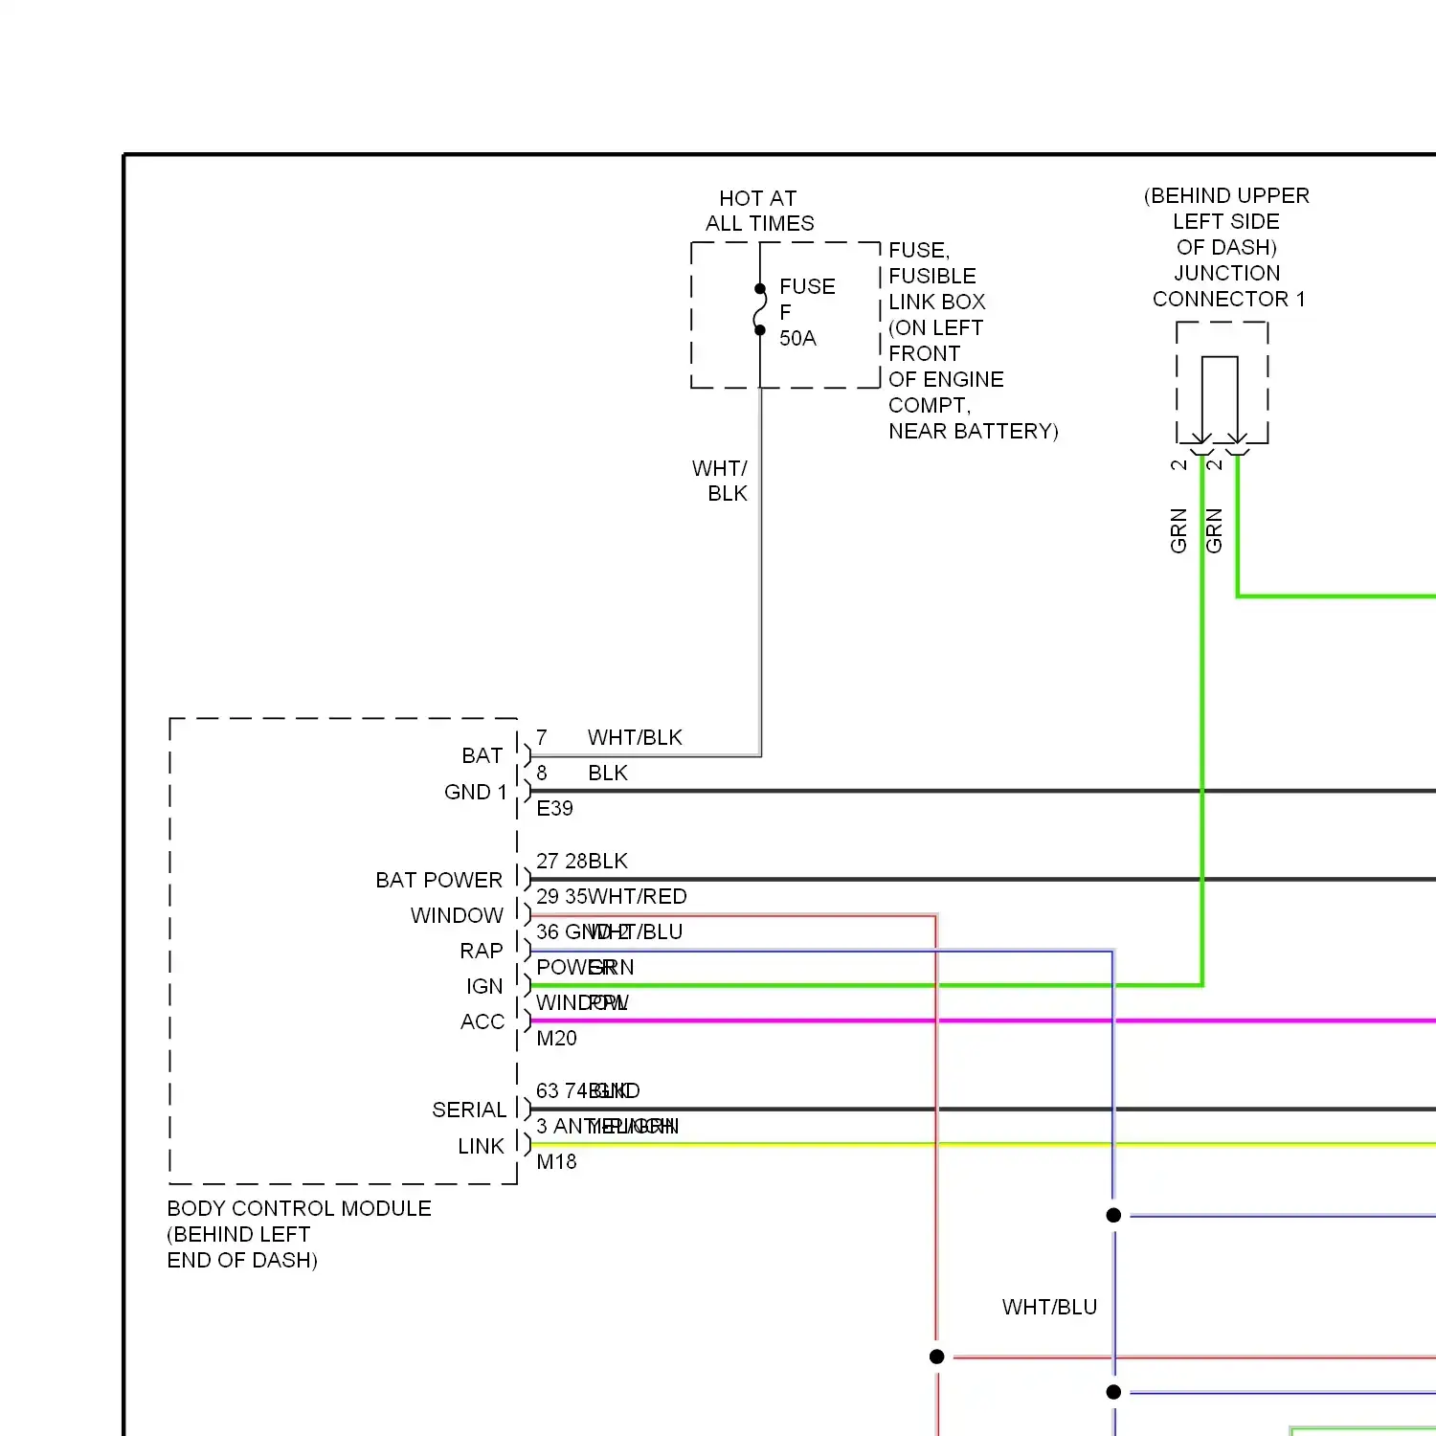Click the upper splice dot on blue wire
Screen dimensions: 1436x1436
coord(1113,1215)
